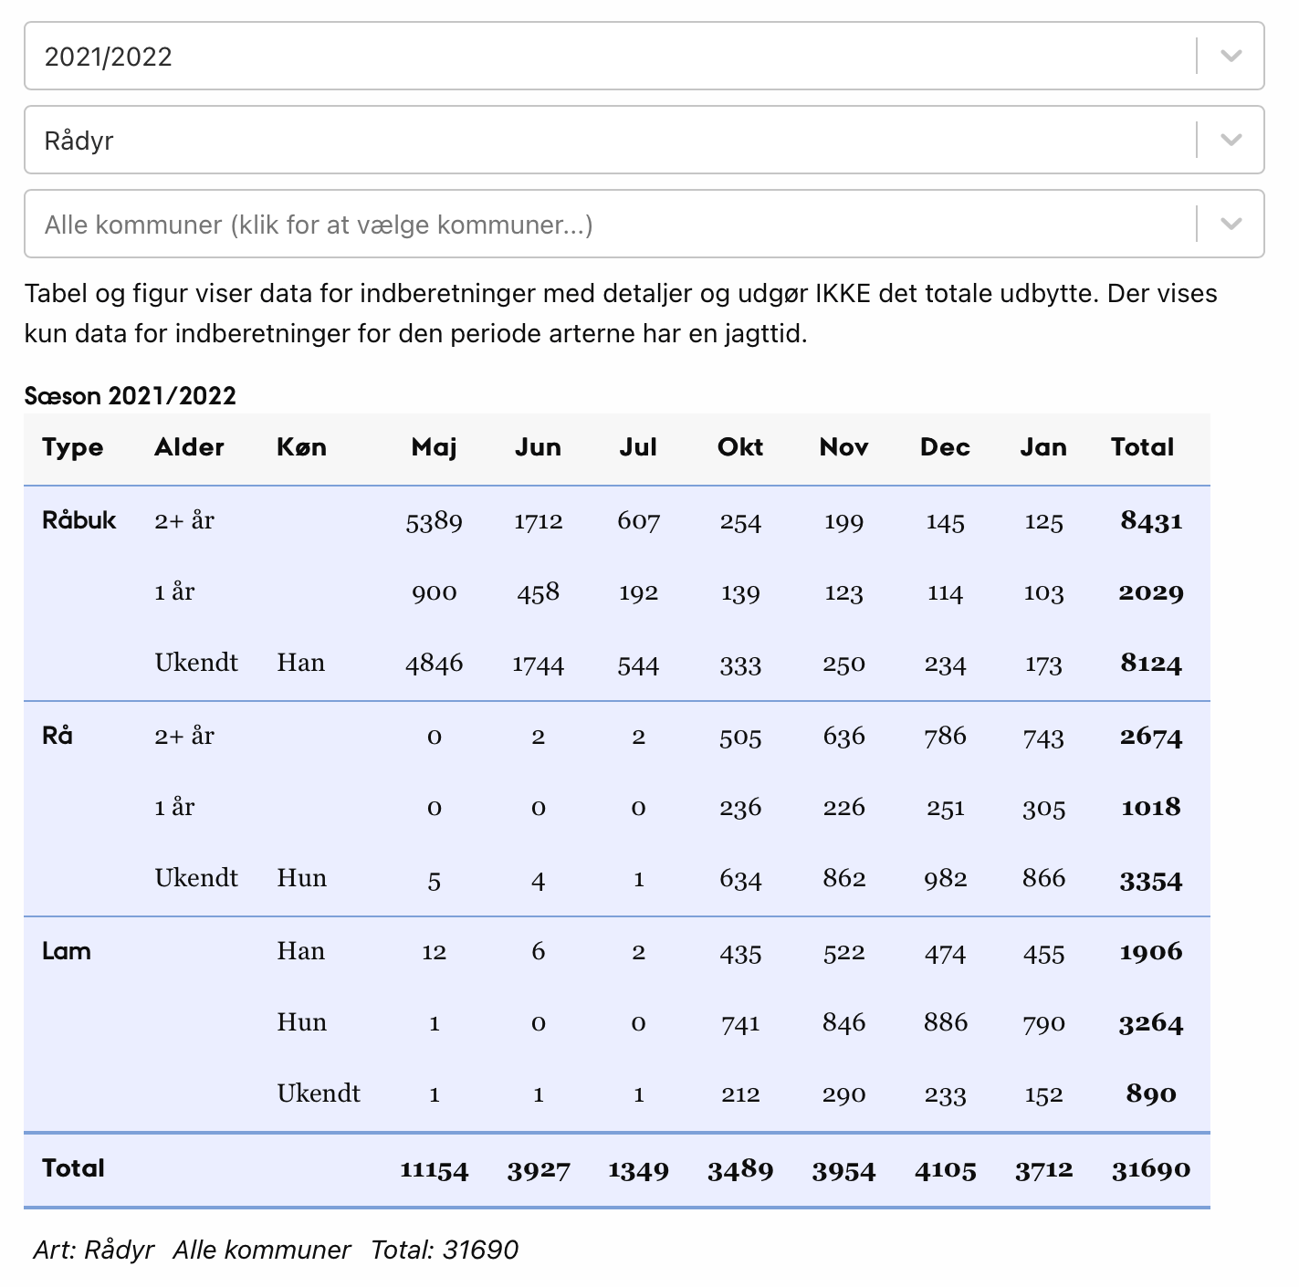
Task: Click the Sæson 2021/2022 table heading
Action: pos(131,396)
